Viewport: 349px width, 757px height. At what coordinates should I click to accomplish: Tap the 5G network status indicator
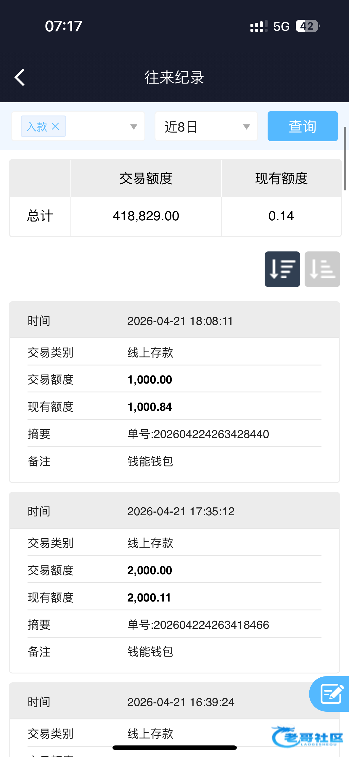coord(281,26)
